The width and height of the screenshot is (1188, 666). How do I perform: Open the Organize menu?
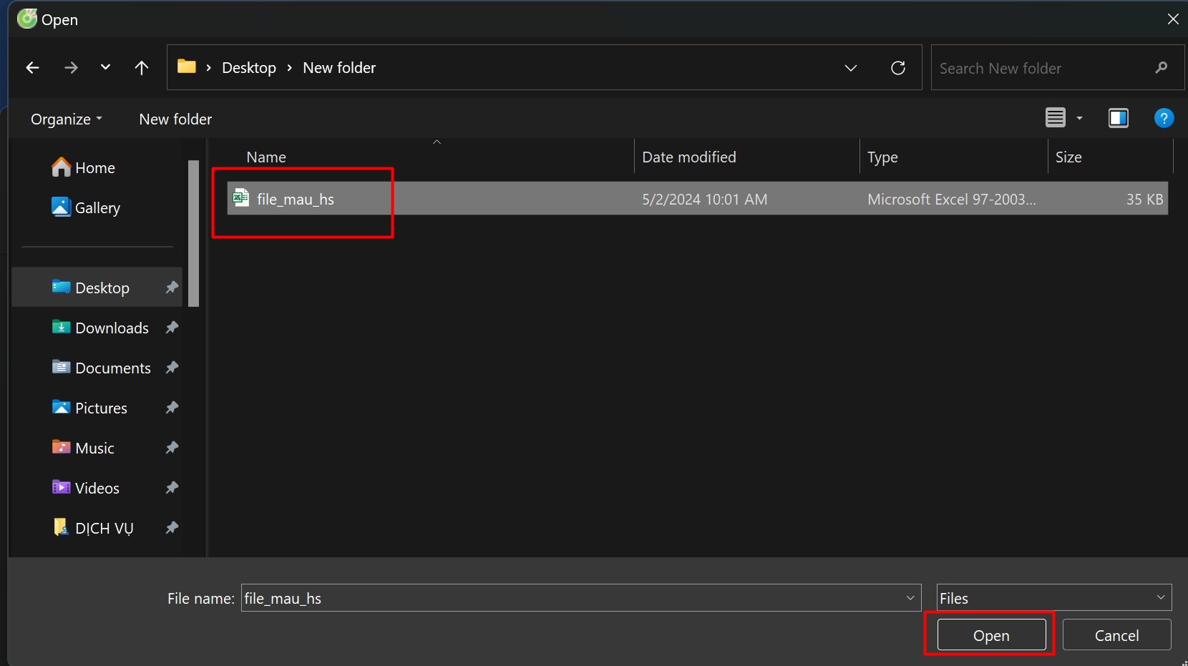pos(66,119)
